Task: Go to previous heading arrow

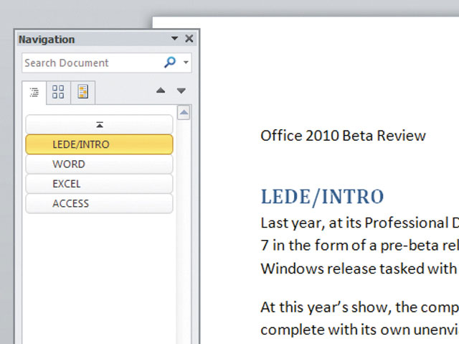Action: (161, 90)
